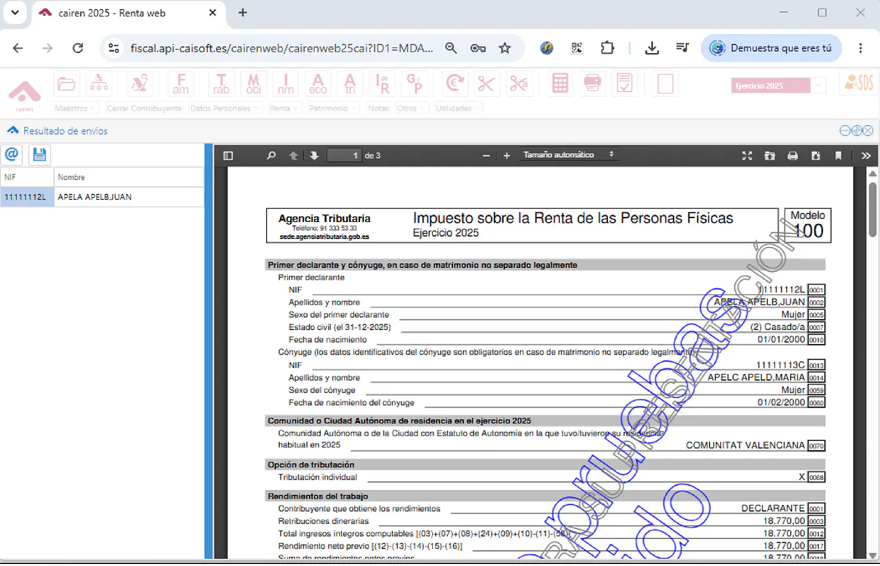Select the 'I nm' real estate icon
This screenshot has width=880, height=566.
point(285,84)
